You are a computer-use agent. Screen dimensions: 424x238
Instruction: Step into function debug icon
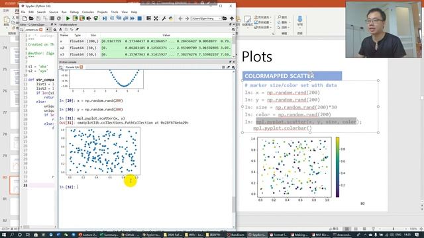[119, 19]
